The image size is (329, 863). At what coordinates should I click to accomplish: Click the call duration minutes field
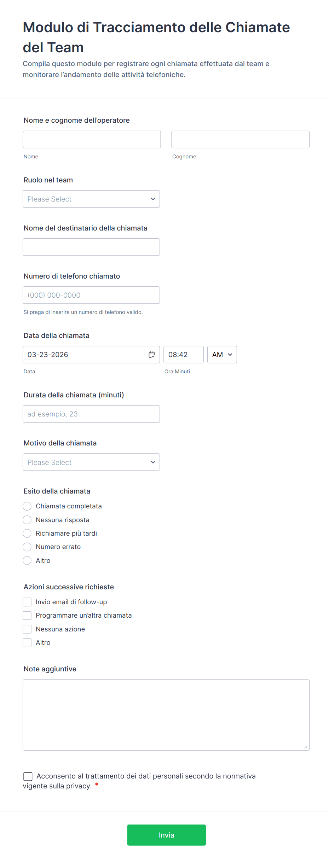[x=91, y=414]
